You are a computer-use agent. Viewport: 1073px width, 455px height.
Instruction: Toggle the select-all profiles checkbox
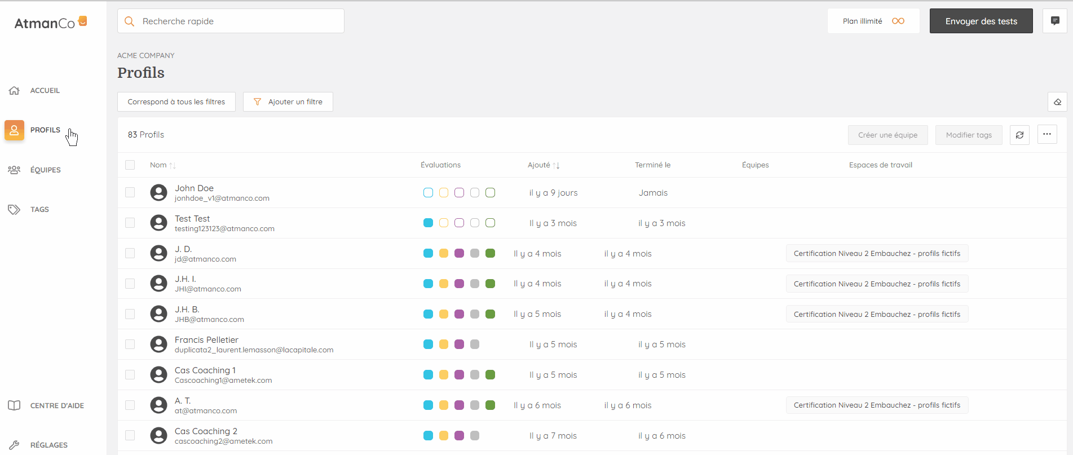coord(130,165)
